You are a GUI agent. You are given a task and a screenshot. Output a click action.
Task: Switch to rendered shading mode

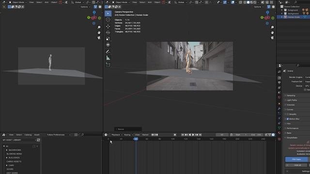255,2
